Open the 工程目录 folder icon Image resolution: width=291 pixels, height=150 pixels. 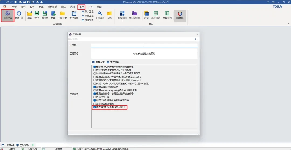pyautogui.click(x=62, y=14)
